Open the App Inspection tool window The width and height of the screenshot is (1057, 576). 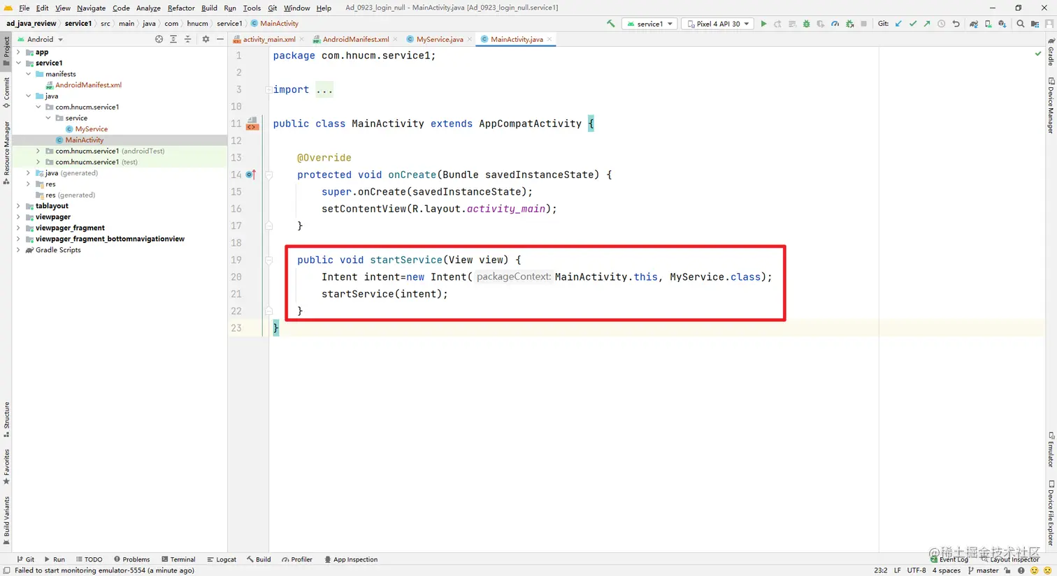tap(351, 559)
